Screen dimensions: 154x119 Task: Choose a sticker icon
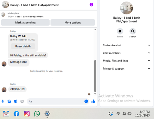click(x=16, y=101)
